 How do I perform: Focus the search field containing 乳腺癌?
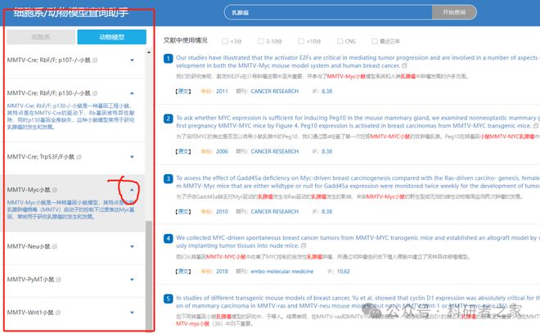point(328,12)
